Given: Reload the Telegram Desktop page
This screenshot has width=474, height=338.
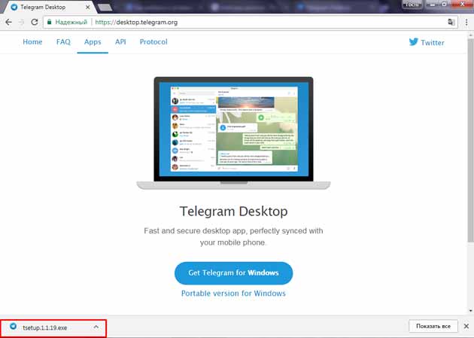Looking at the screenshot, I should coord(34,22).
